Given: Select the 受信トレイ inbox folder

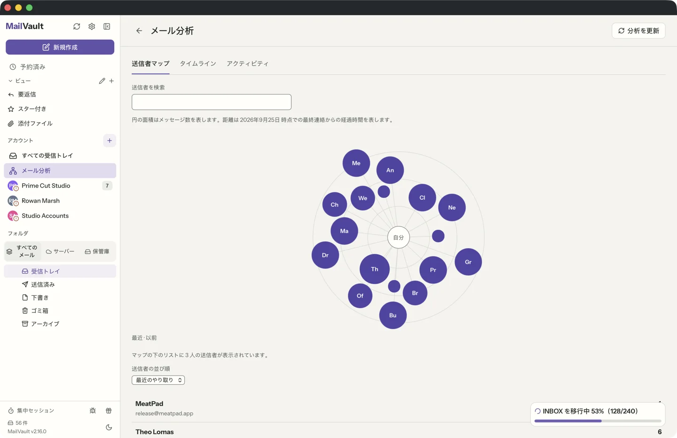Looking at the screenshot, I should pos(60,271).
